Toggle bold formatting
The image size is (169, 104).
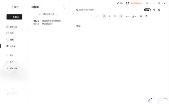click(x=121, y=16)
